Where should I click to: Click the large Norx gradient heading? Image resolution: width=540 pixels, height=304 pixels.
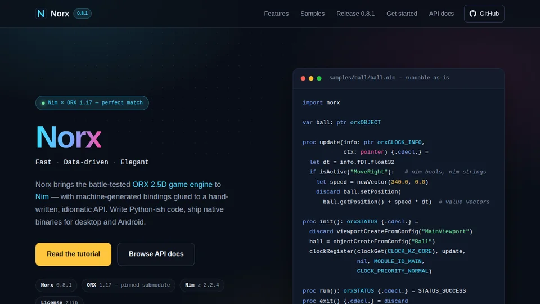click(x=68, y=137)
